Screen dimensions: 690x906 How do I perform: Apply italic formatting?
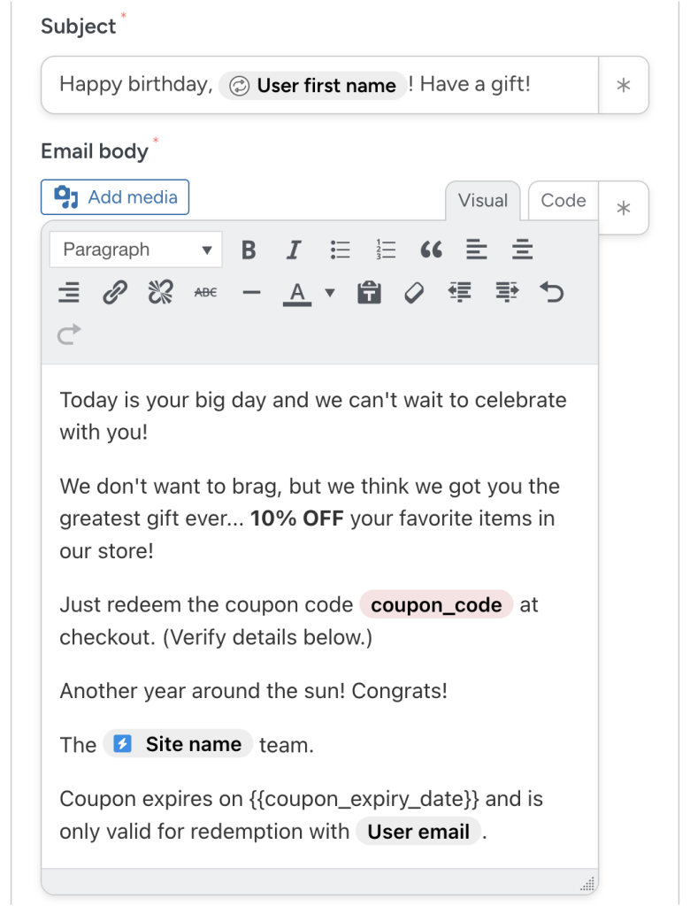pos(293,250)
